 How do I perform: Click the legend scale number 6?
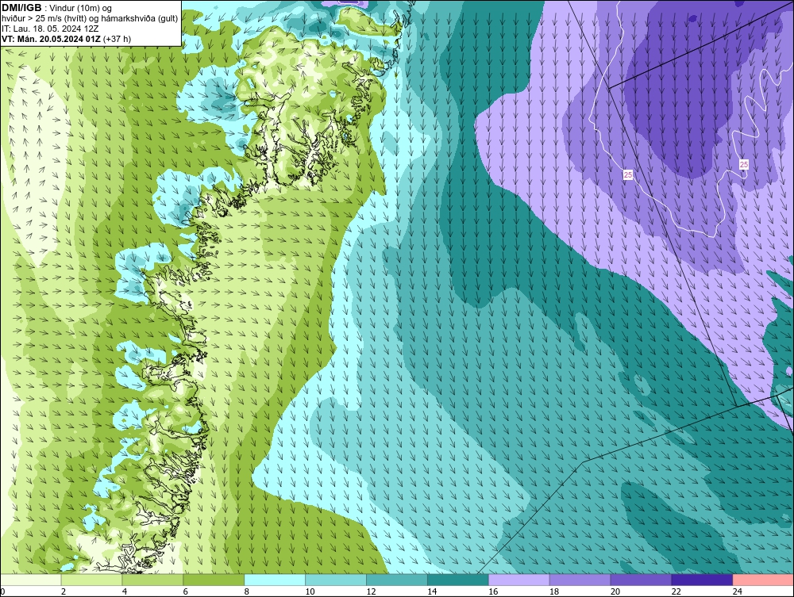[x=185, y=591]
